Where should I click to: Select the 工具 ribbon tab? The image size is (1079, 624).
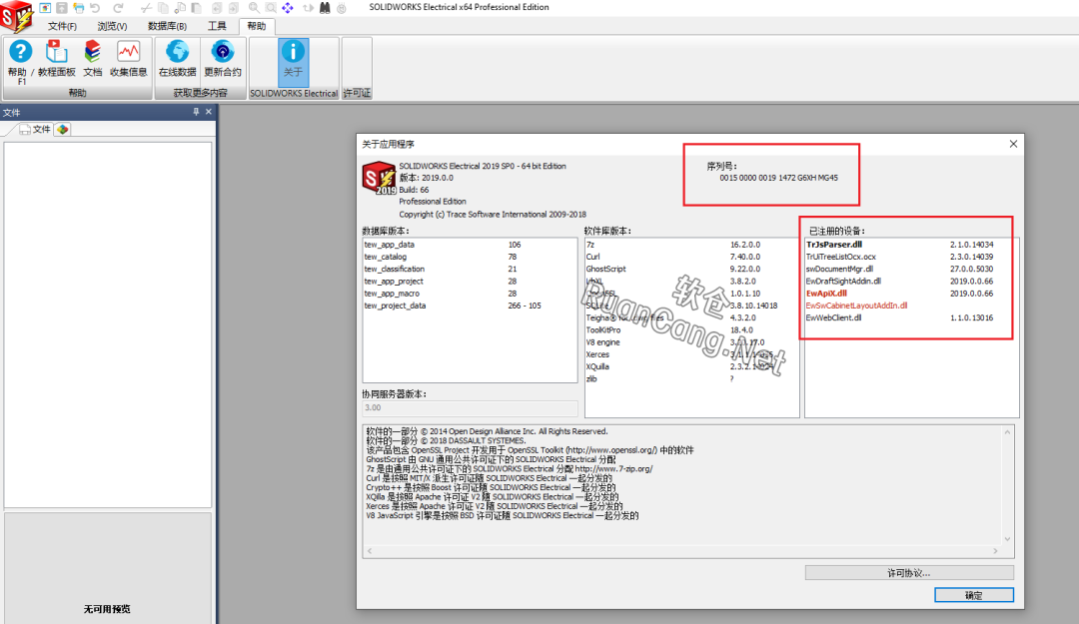coord(217,26)
